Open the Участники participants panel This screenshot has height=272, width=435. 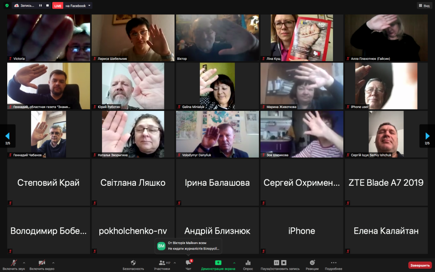click(162, 265)
